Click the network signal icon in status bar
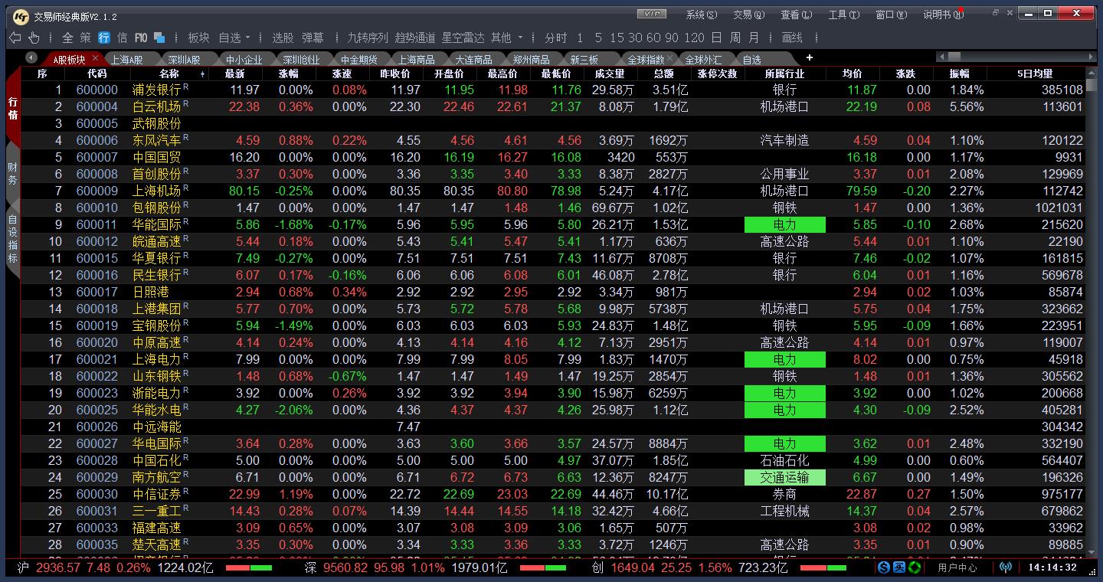 [x=1006, y=567]
